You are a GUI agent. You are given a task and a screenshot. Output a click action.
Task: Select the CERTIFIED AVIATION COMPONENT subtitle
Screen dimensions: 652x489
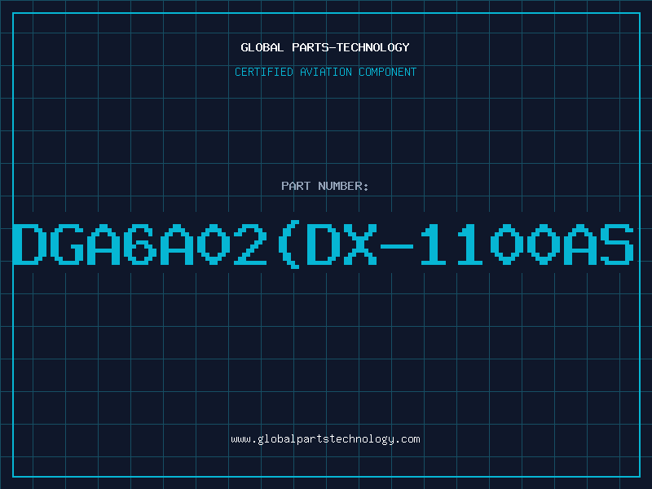pos(325,72)
